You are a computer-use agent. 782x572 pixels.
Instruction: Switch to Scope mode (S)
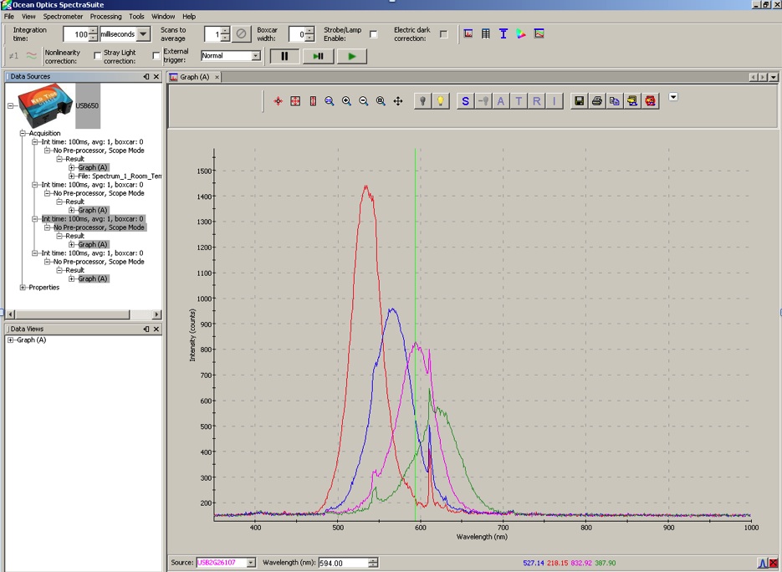(465, 101)
